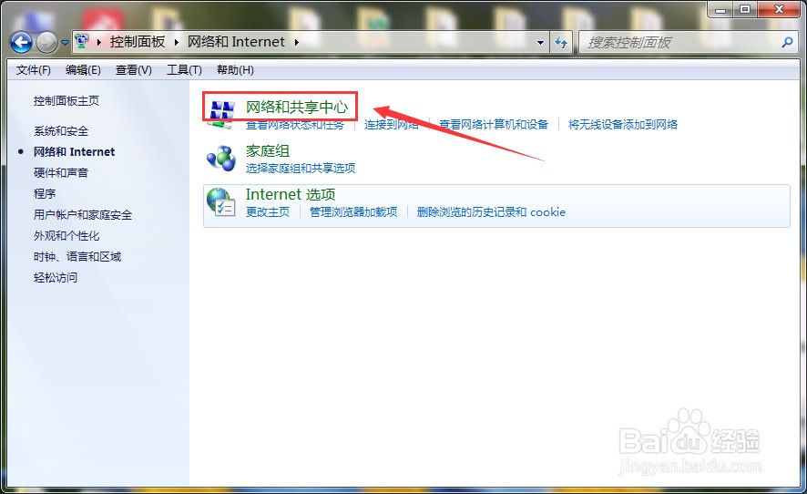Select 程序 in the sidebar

[x=45, y=194]
